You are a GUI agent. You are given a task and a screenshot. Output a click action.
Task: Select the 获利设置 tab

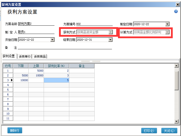9,56
